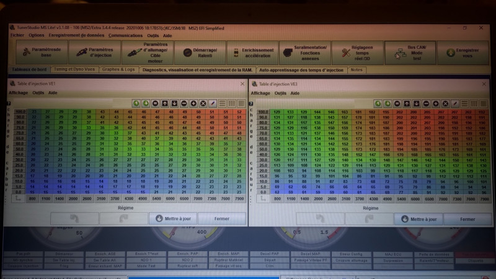Switch to the Graphes & Logs tab
Viewport: 496px width, 279px height.
[x=118, y=70]
